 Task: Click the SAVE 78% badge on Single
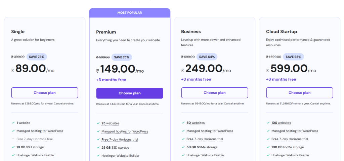coord(37,57)
